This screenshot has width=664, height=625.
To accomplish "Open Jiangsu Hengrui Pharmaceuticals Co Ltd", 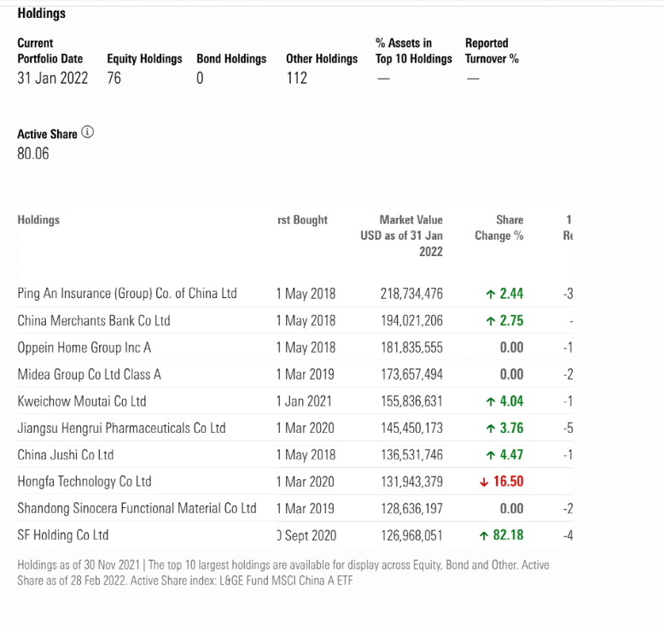I will [x=121, y=428].
